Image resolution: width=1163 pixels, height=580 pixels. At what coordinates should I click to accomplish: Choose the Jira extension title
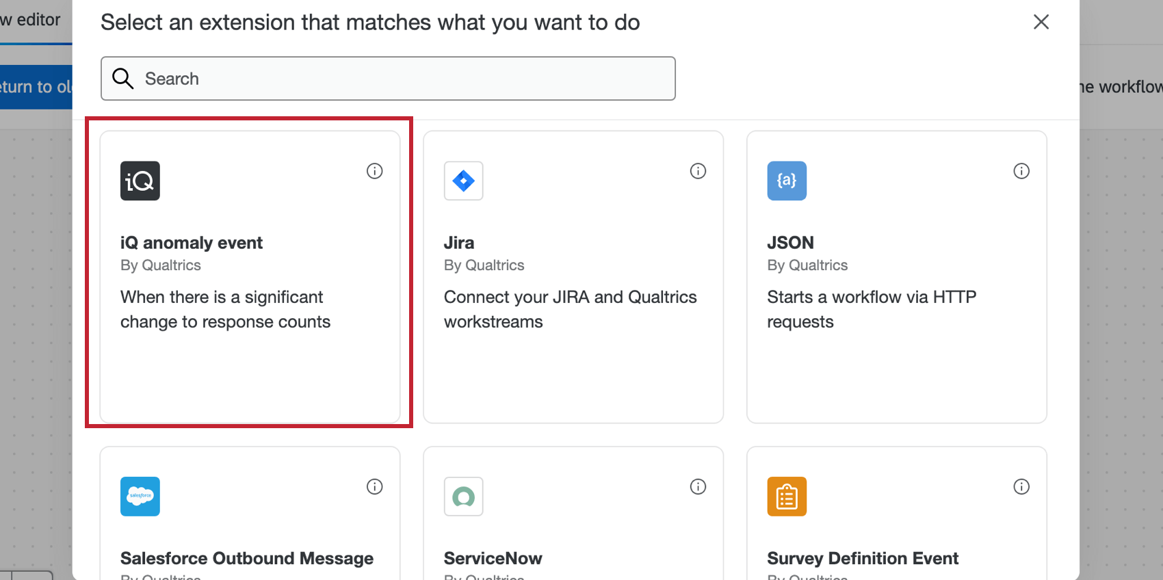pyautogui.click(x=459, y=243)
